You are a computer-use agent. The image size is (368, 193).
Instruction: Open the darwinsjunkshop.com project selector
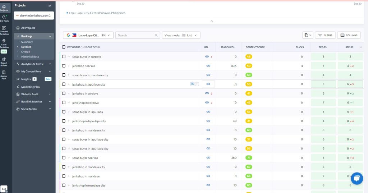coord(34,15)
